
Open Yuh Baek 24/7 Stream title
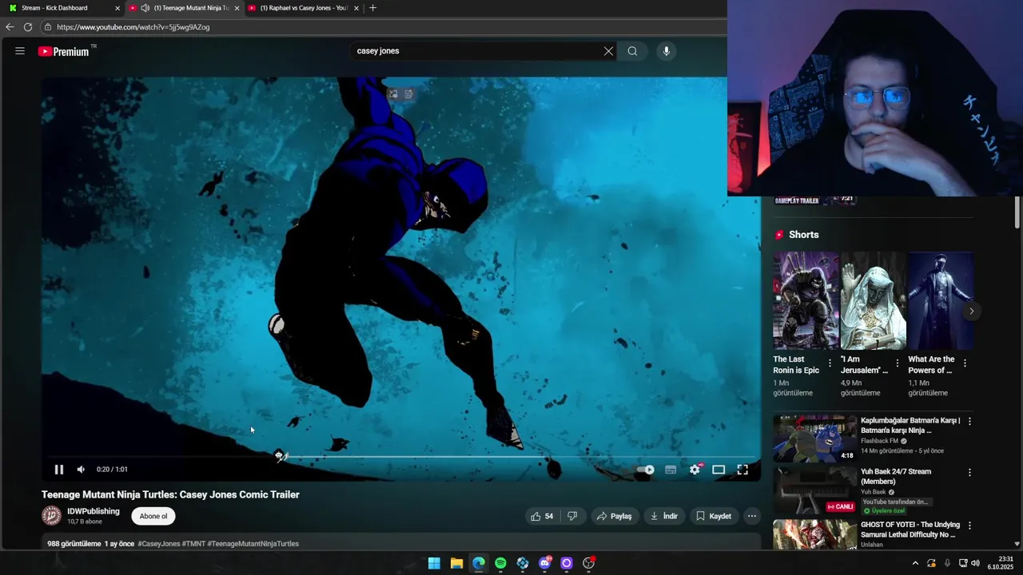click(x=896, y=477)
